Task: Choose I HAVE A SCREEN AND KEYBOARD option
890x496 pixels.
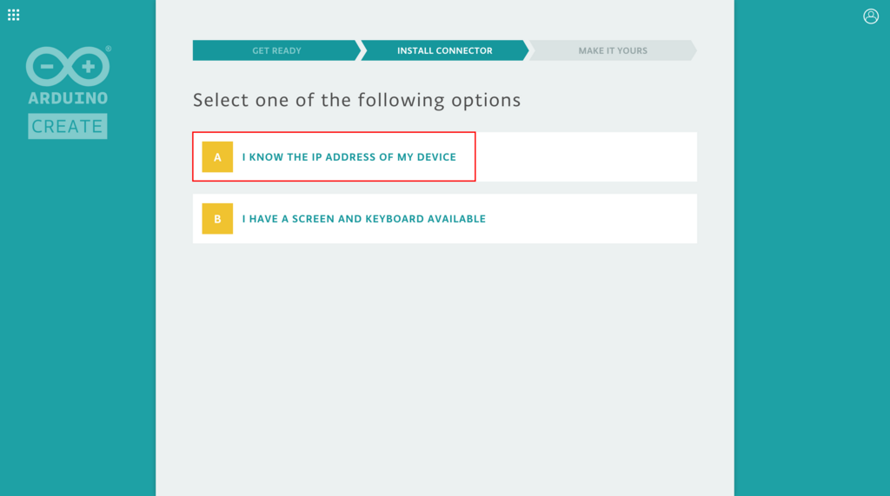Action: [364, 219]
